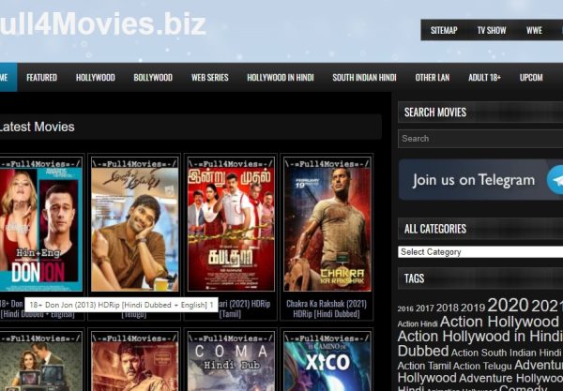This screenshot has width=563, height=391.
Task: Focus the Search movies input field
Action: click(x=480, y=139)
